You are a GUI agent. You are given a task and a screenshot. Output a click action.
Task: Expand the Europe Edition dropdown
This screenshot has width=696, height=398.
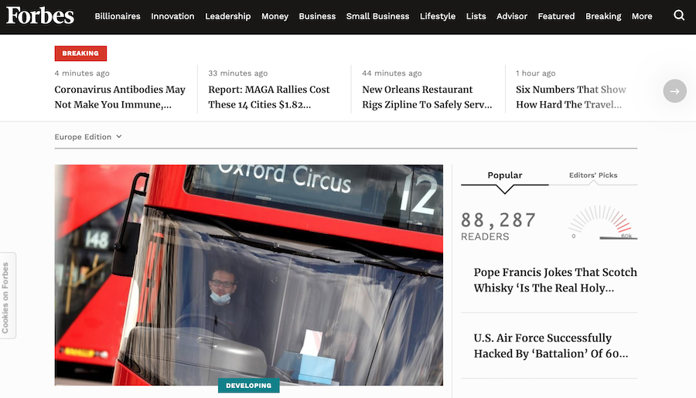pos(88,137)
